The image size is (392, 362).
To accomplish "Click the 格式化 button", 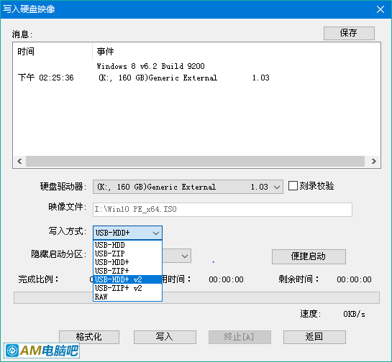I will pos(89,337).
